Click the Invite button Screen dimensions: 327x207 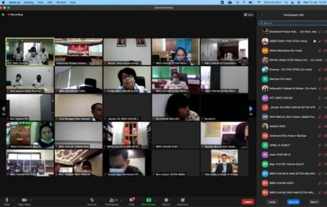pyautogui.click(x=272, y=202)
